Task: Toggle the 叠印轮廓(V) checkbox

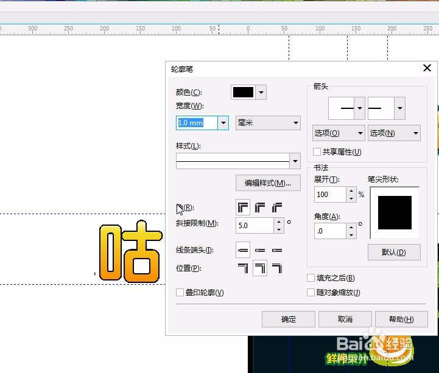Action: 180,293
